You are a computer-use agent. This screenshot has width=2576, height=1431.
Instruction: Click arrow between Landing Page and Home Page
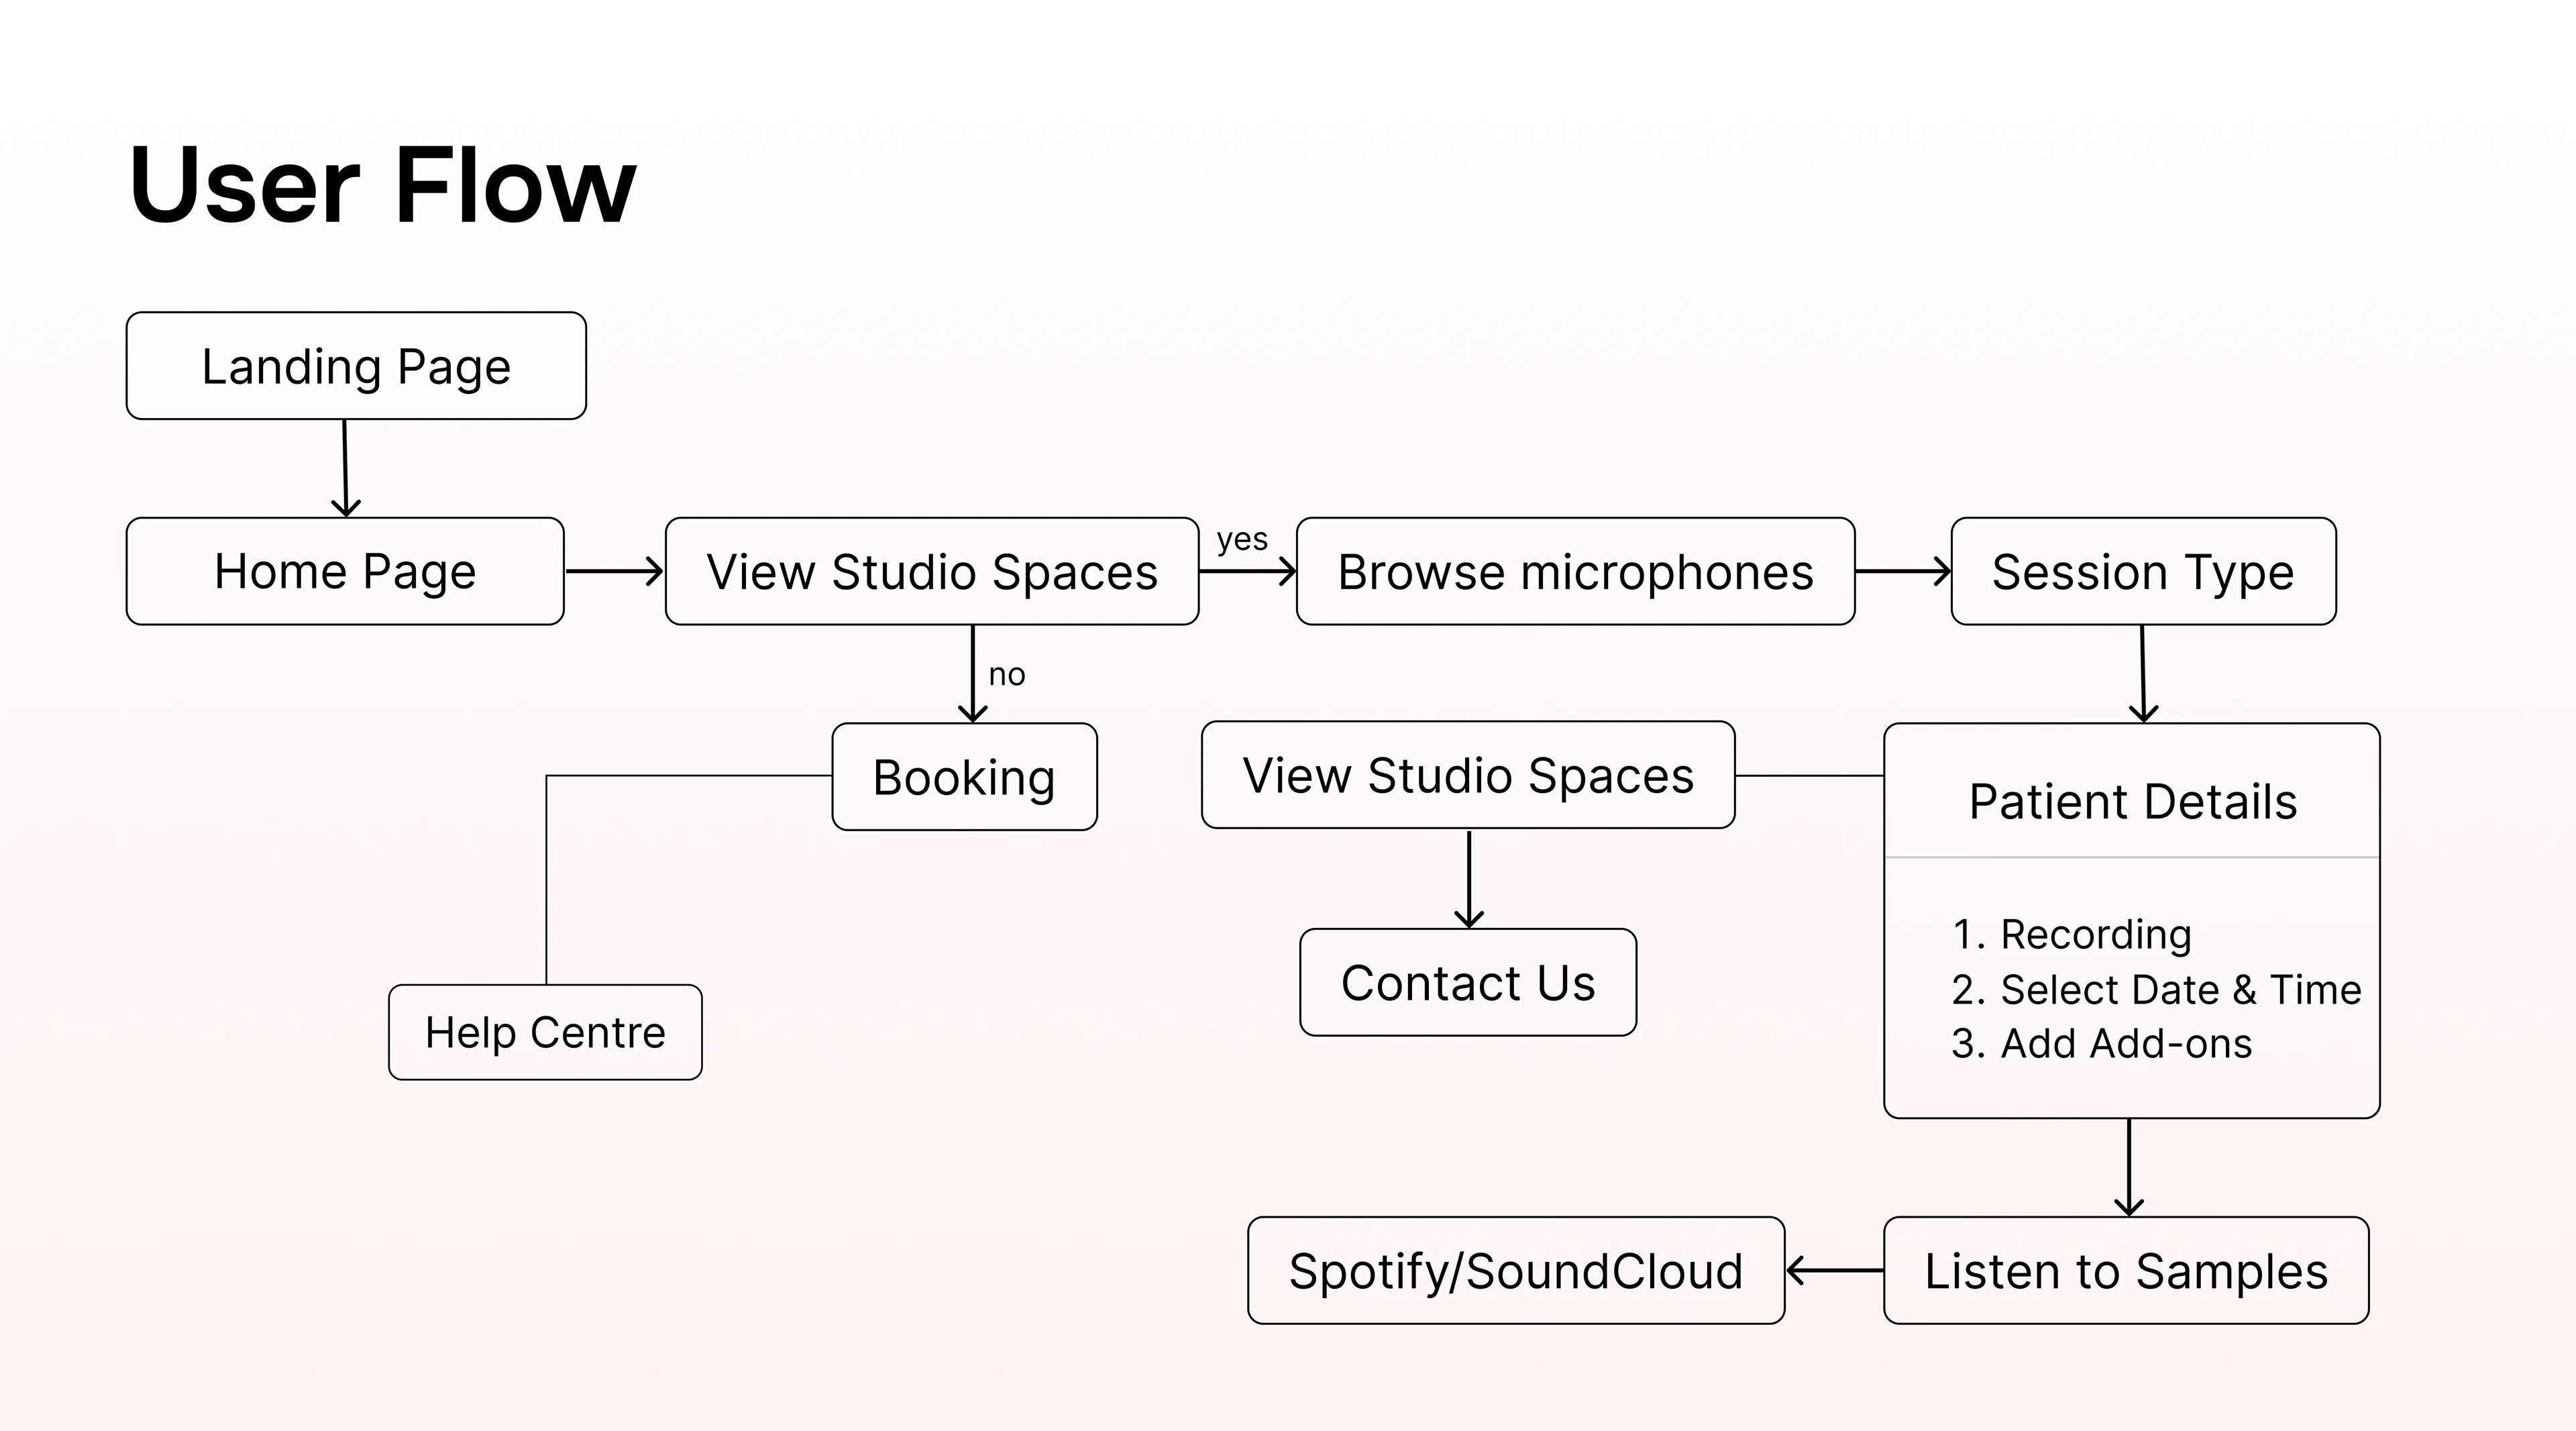(x=345, y=467)
